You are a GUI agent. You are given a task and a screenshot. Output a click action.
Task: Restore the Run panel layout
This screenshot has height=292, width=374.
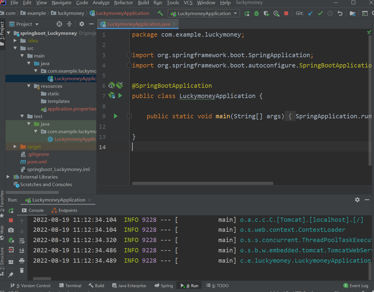point(11,262)
